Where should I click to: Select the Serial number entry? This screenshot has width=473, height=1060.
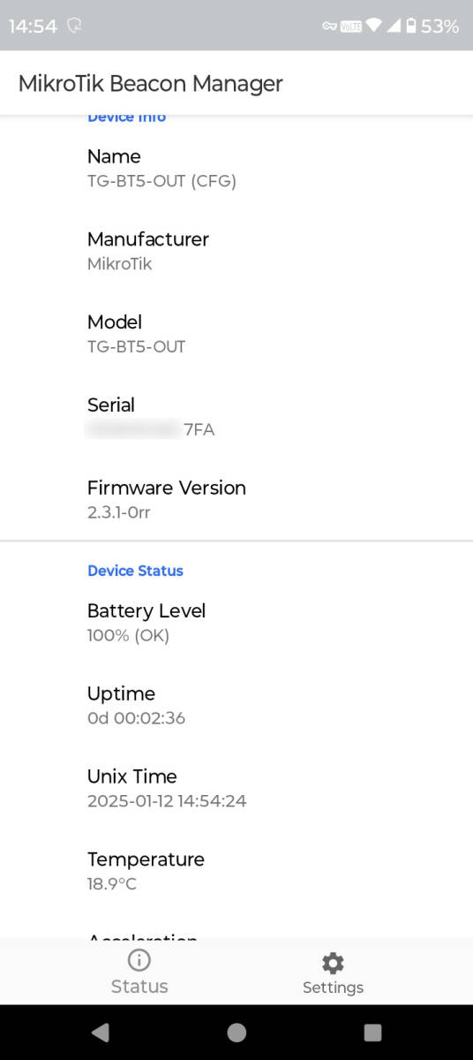click(236, 417)
